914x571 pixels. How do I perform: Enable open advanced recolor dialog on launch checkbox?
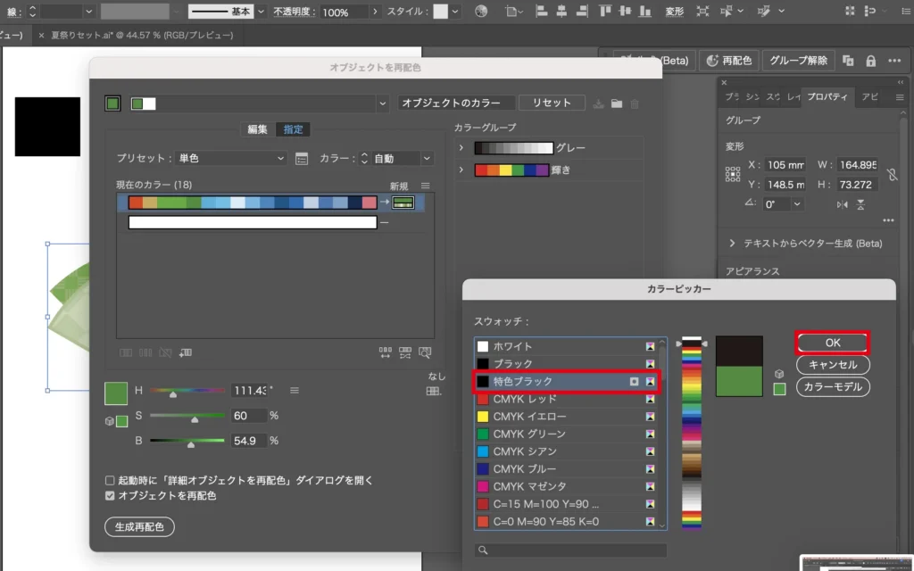click(x=110, y=480)
